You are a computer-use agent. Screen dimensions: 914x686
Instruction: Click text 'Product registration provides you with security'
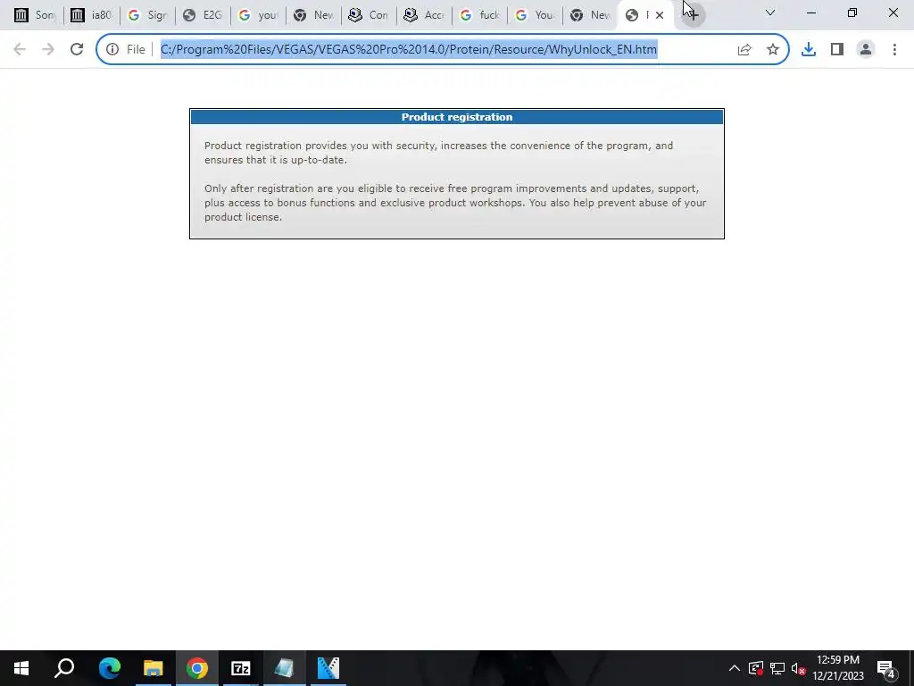pyautogui.click(x=320, y=146)
